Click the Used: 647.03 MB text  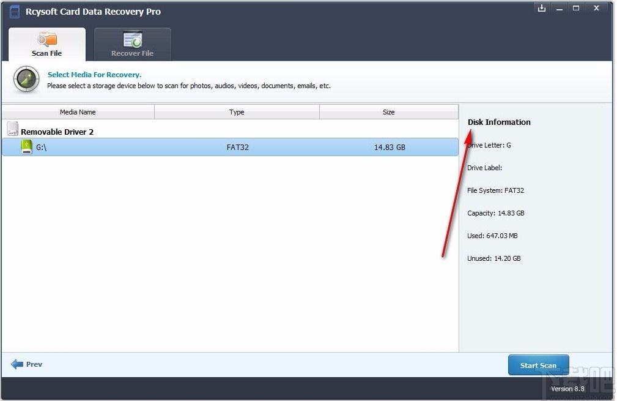tap(492, 236)
